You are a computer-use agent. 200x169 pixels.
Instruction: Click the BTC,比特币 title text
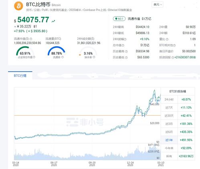tap(38, 4)
